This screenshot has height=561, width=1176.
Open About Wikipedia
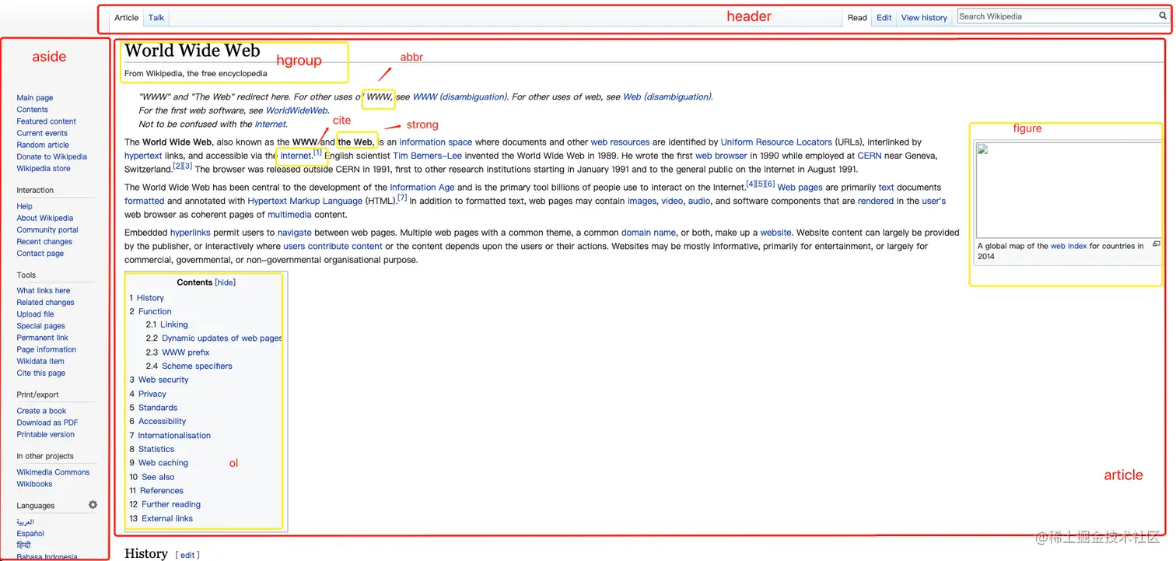(45, 218)
